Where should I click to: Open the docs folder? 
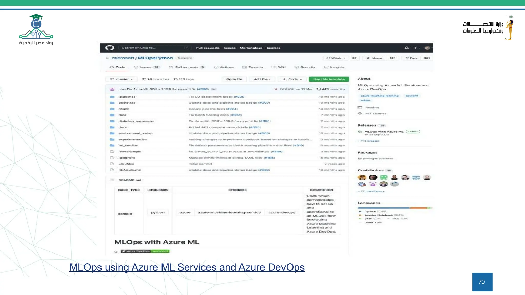pyautogui.click(x=123, y=127)
